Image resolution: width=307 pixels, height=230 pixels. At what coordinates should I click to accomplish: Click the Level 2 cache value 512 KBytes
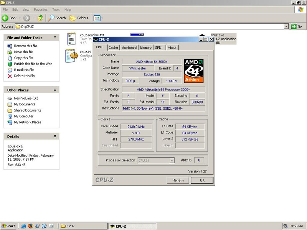coord(190,139)
